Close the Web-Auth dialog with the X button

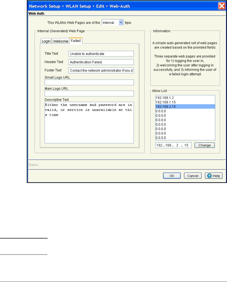pyautogui.click(x=222, y=6)
